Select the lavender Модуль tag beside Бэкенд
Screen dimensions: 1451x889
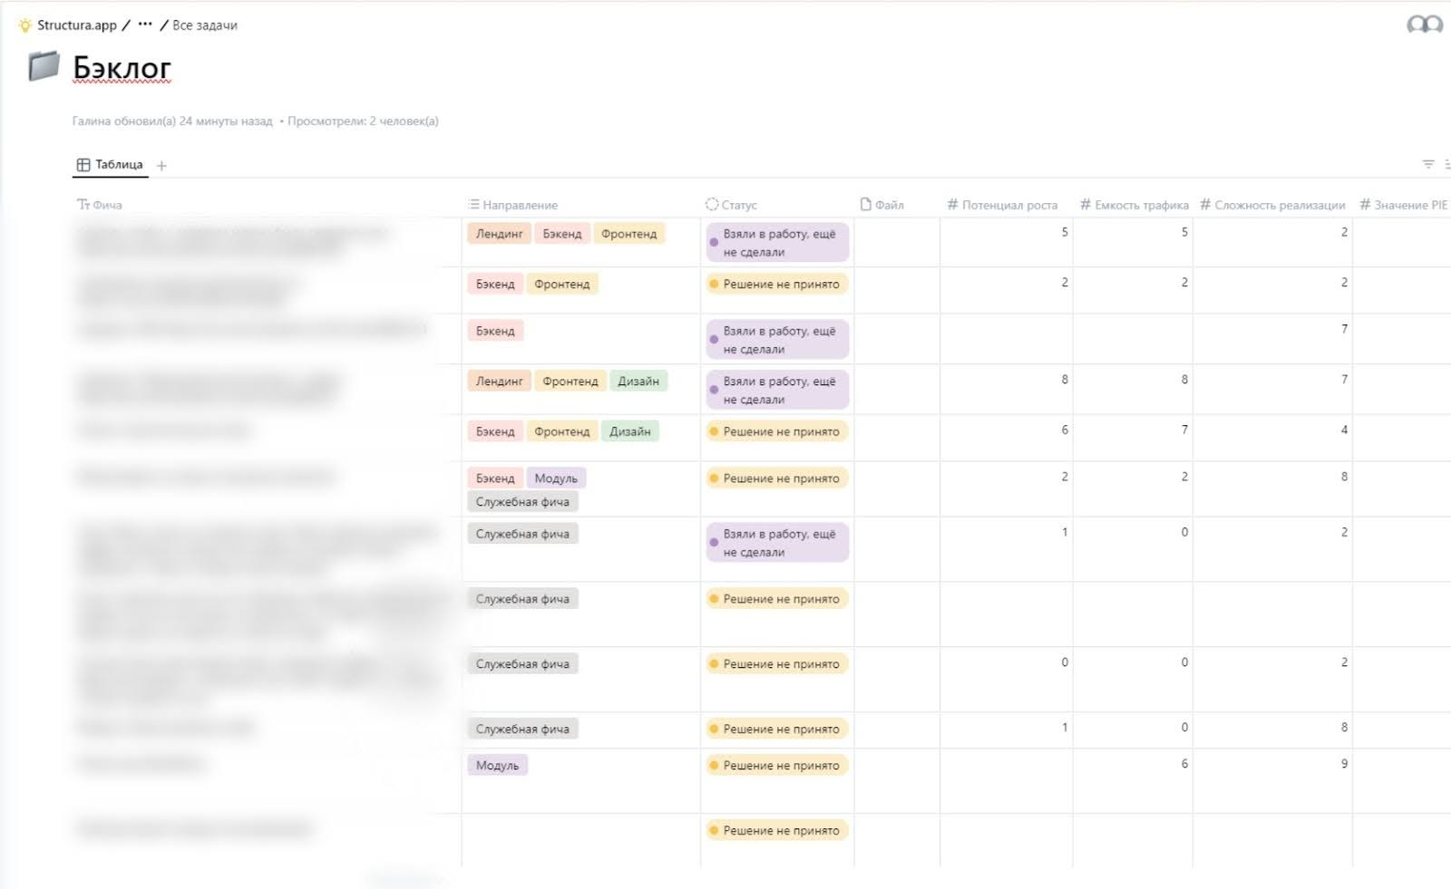point(556,478)
